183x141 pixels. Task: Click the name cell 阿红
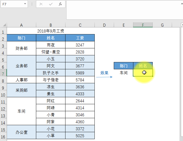(x=51, y=101)
